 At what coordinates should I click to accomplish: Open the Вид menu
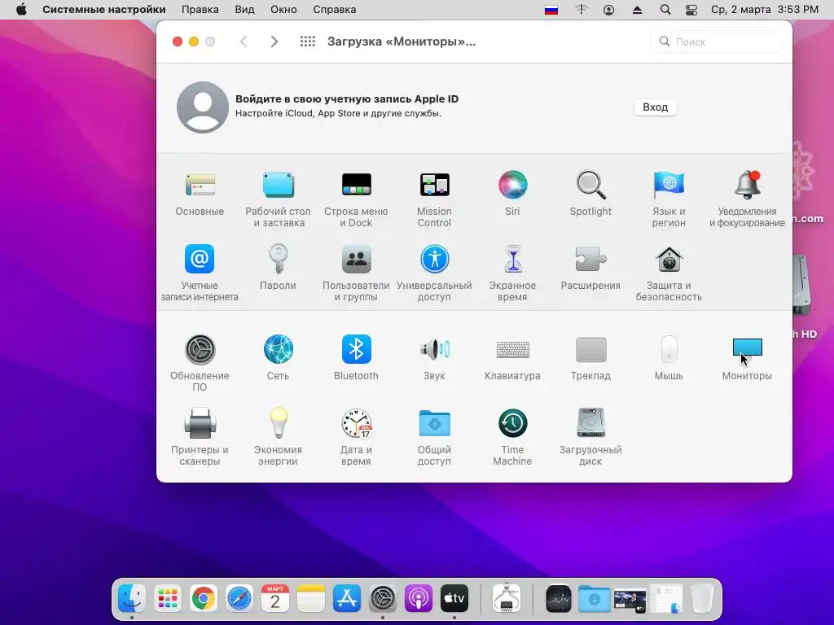pos(244,10)
